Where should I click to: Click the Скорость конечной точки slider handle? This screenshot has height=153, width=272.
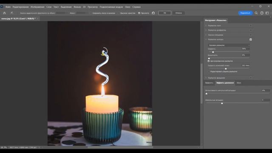point(226,69)
